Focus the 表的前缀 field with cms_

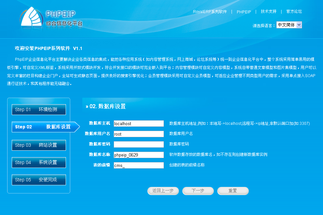138,165
